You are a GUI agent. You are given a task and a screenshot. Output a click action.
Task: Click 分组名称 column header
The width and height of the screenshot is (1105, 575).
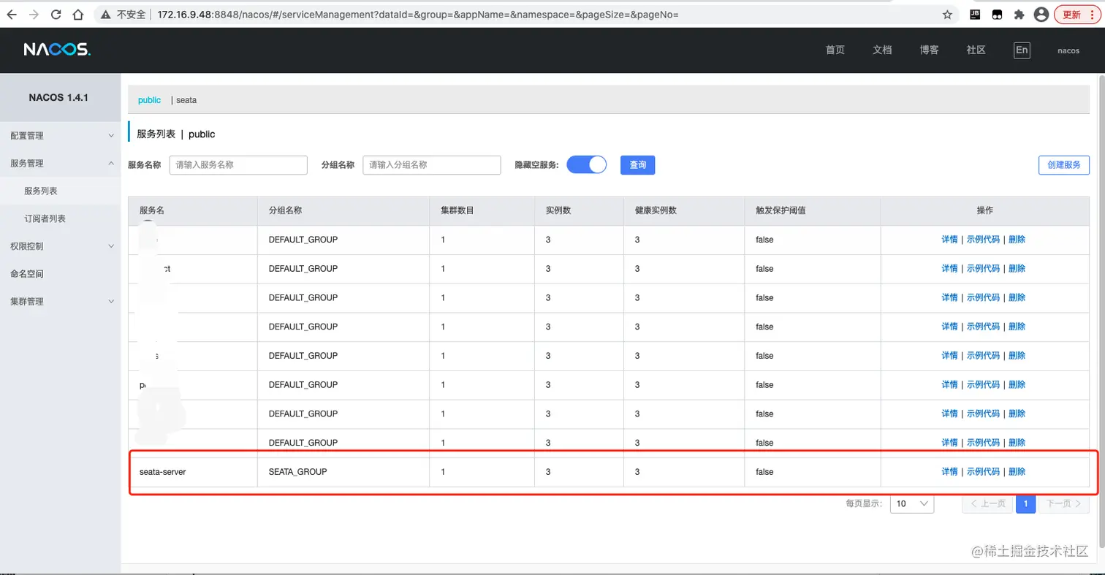click(286, 210)
